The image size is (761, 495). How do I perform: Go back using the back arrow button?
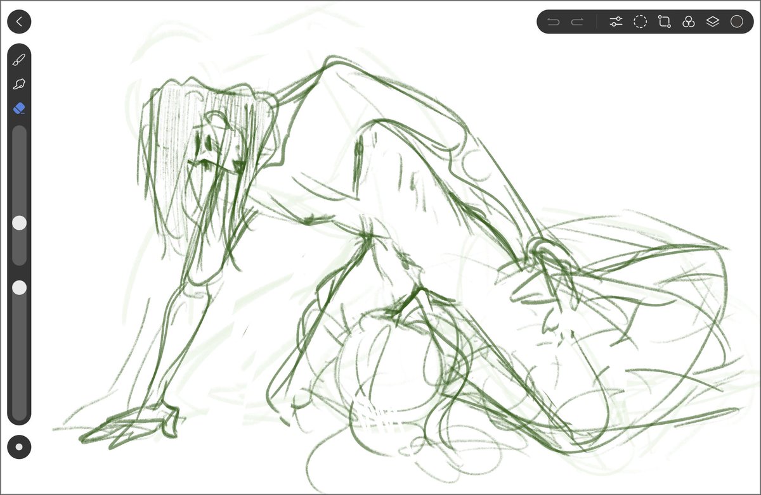pyautogui.click(x=19, y=22)
